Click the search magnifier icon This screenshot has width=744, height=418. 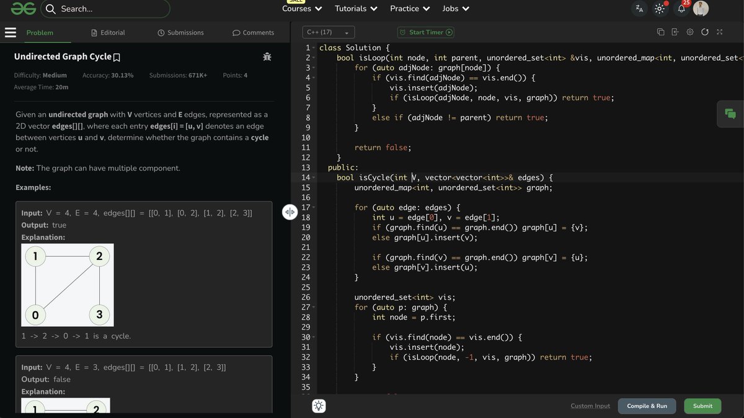[50, 9]
